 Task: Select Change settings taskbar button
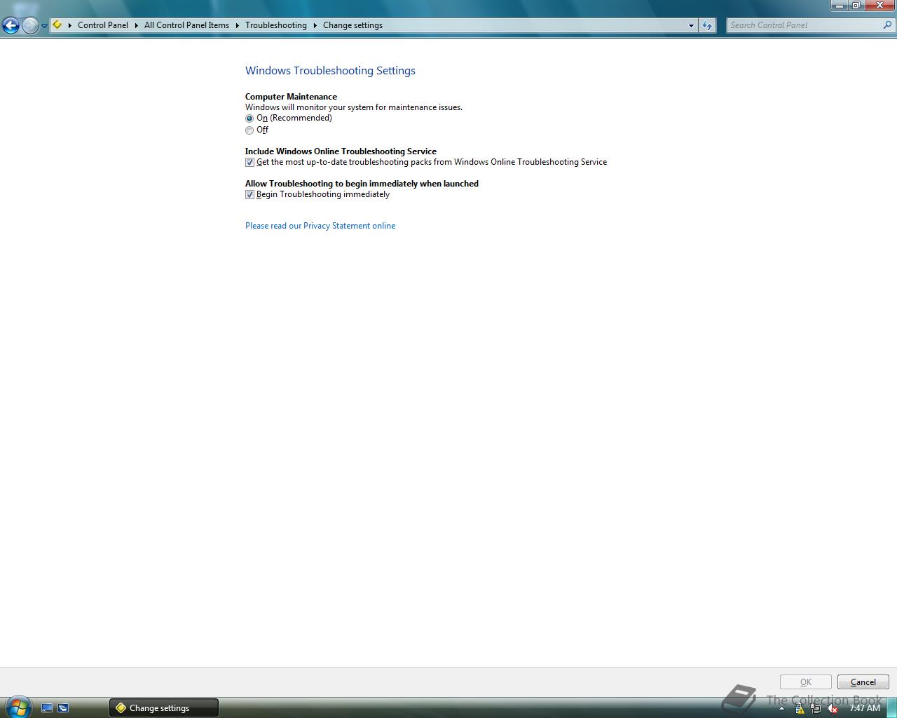[x=164, y=708]
